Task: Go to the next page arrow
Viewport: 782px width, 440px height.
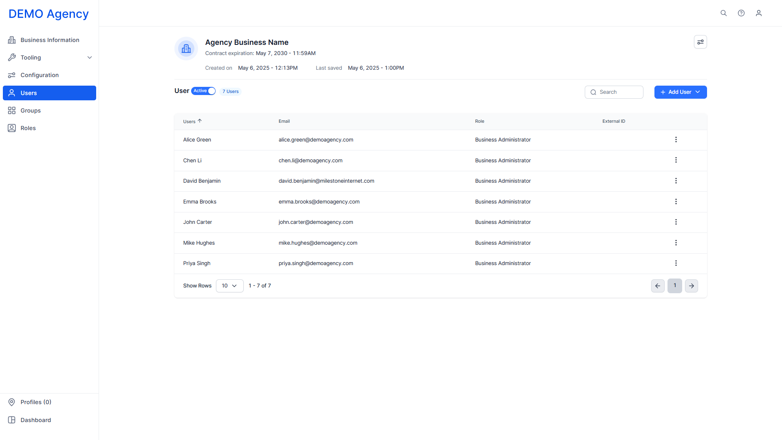Action: tap(692, 286)
